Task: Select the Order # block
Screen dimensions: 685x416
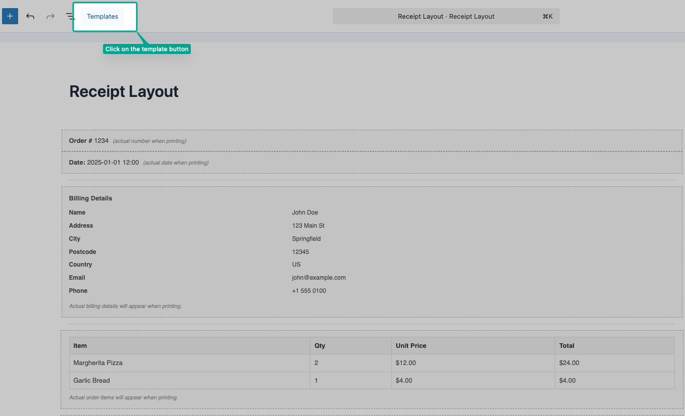Action: pyautogui.click(x=89, y=141)
